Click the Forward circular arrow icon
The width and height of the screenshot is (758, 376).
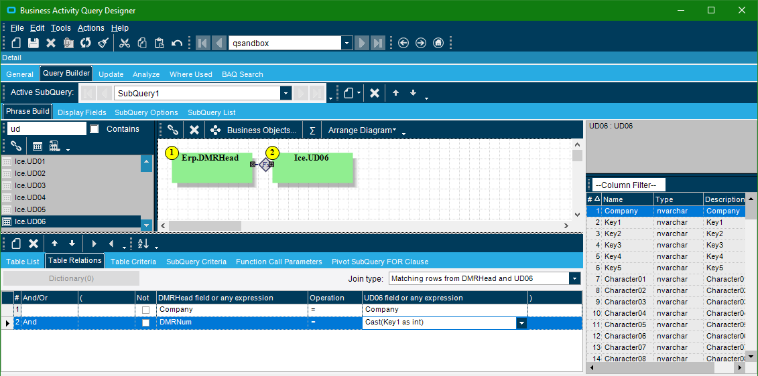(421, 43)
